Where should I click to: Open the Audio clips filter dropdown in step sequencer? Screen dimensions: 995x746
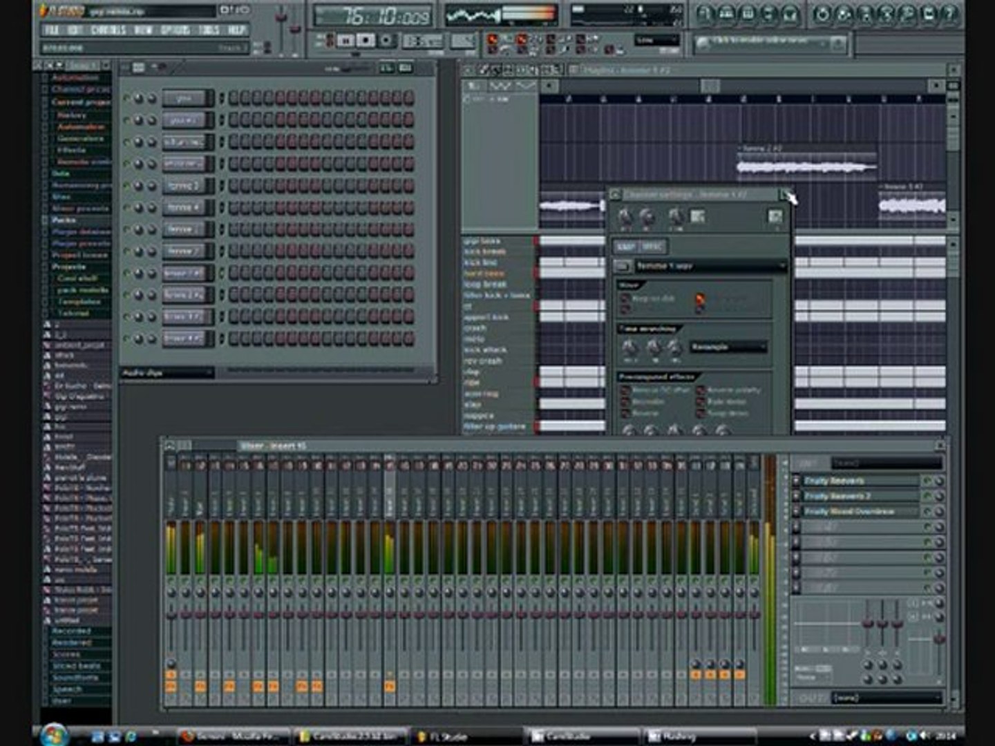pyautogui.click(x=167, y=373)
